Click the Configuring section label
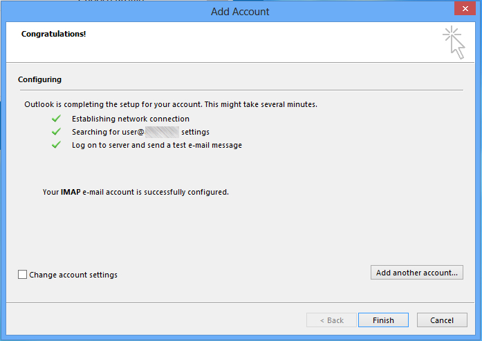 click(39, 79)
